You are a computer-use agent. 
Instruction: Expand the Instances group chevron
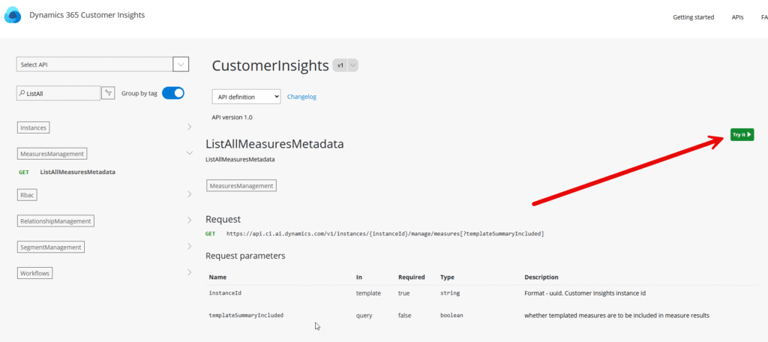[x=190, y=127]
